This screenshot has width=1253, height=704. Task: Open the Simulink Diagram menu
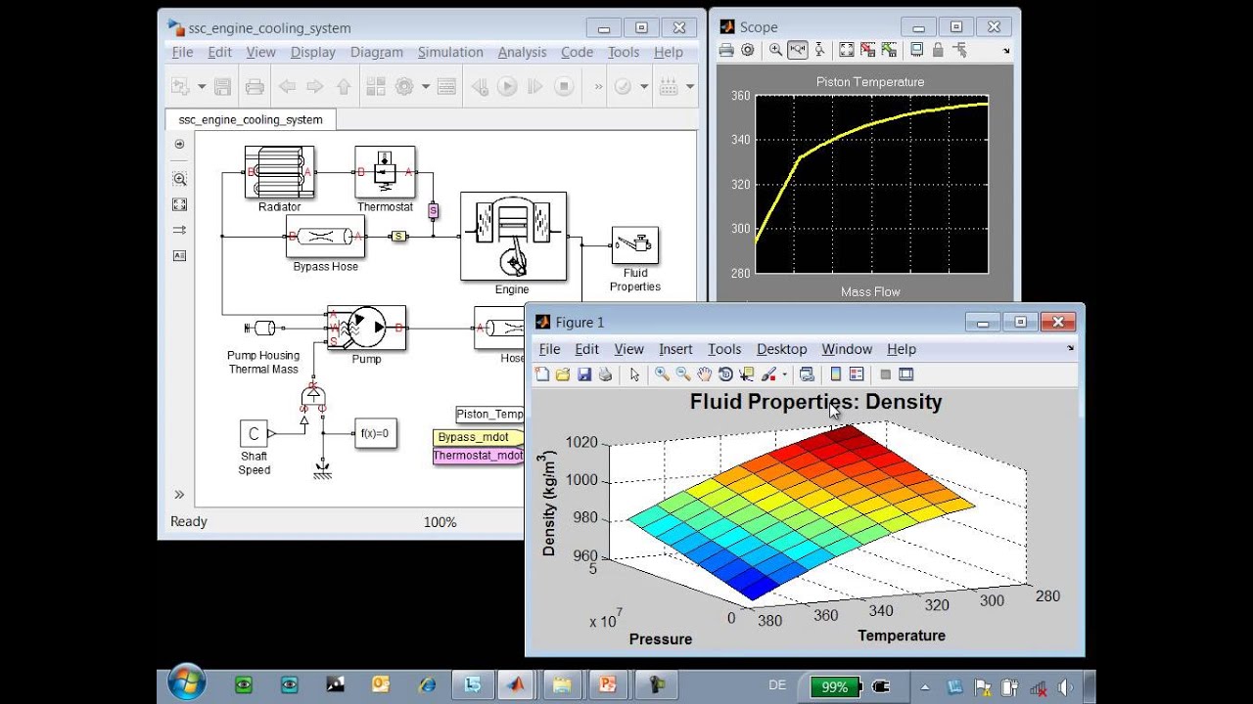click(x=377, y=53)
